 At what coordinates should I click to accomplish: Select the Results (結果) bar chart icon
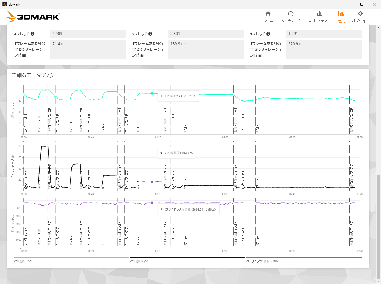341,14
